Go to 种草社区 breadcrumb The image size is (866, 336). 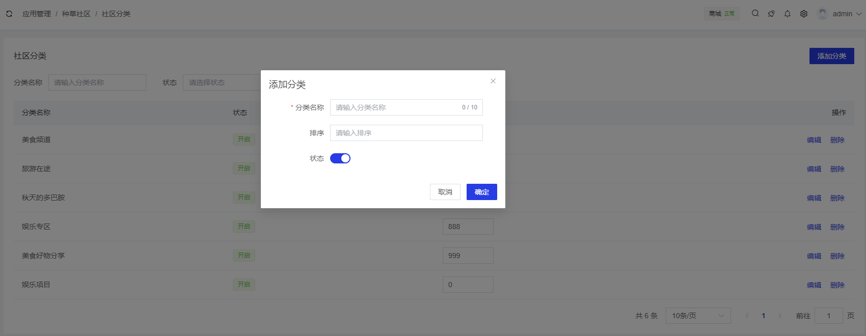76,14
